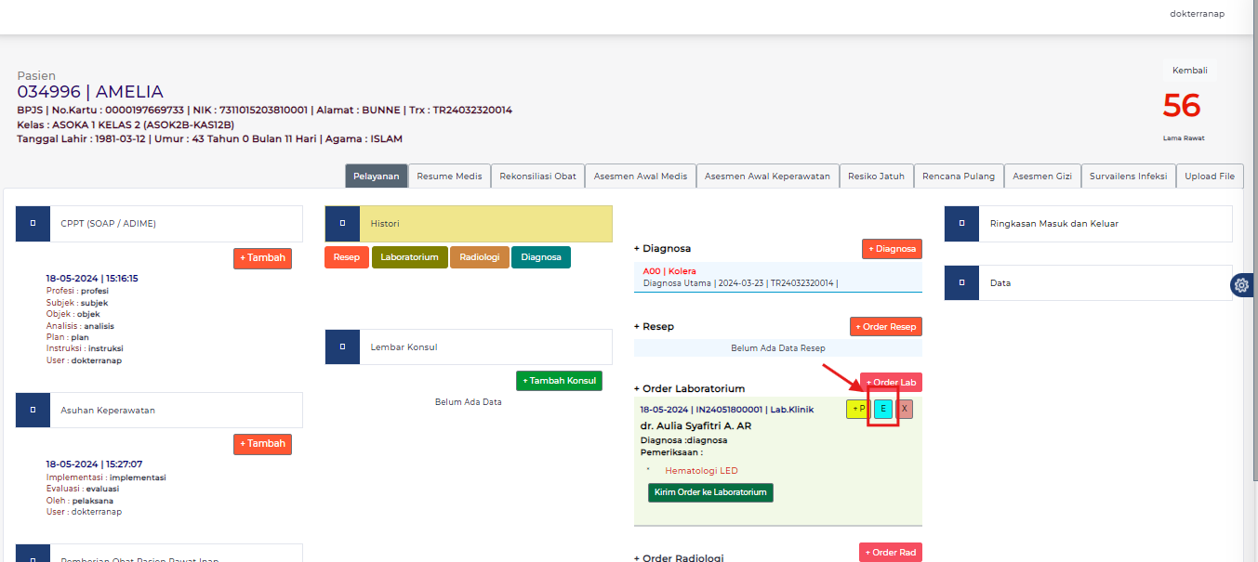Image resolution: width=1258 pixels, height=562 pixels.
Task: Select the Asesmen Gizi tab
Action: pyautogui.click(x=1042, y=176)
